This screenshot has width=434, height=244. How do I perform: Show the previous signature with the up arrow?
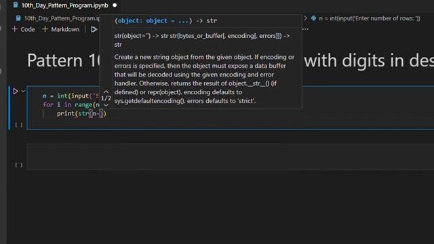[x=106, y=91]
